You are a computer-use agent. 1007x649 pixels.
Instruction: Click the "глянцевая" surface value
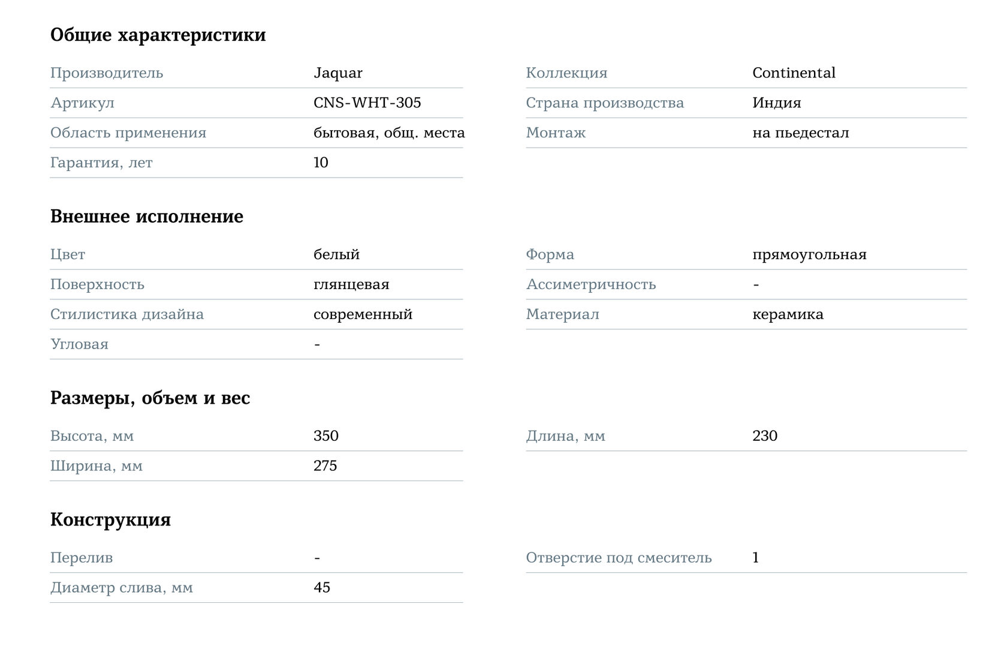point(351,285)
